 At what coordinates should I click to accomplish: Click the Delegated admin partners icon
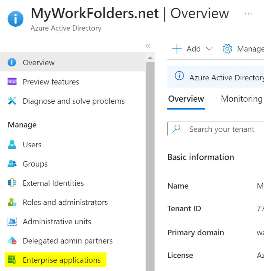(x=12, y=241)
